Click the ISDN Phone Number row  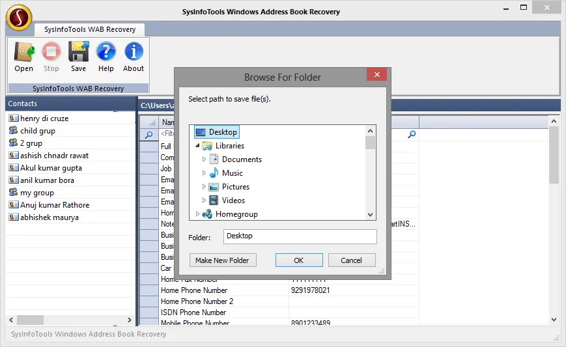click(279, 312)
